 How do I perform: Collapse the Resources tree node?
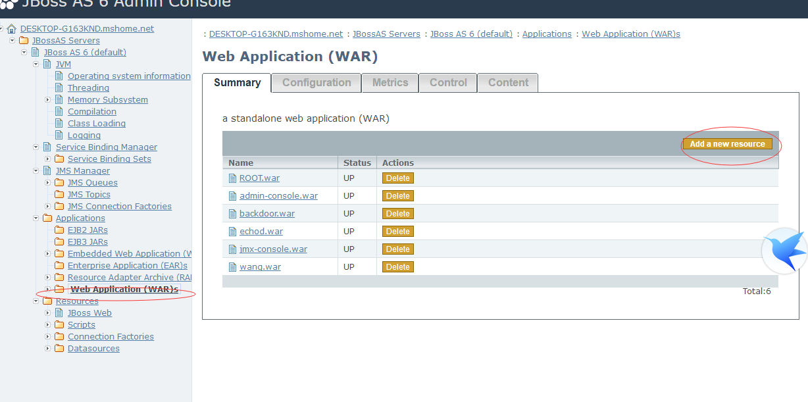(36, 301)
